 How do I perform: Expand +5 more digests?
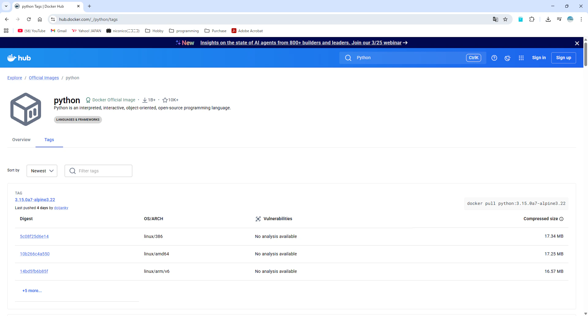pyautogui.click(x=32, y=291)
